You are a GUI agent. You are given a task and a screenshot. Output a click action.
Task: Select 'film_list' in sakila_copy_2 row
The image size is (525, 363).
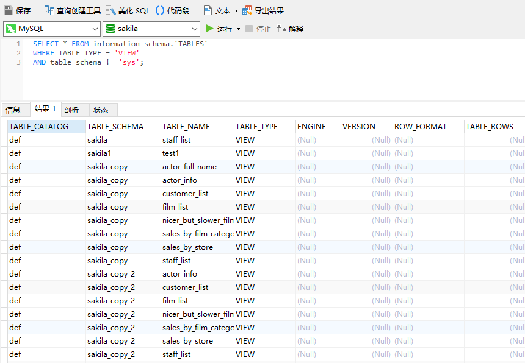point(198,300)
